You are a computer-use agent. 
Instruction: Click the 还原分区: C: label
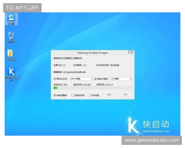(60, 65)
